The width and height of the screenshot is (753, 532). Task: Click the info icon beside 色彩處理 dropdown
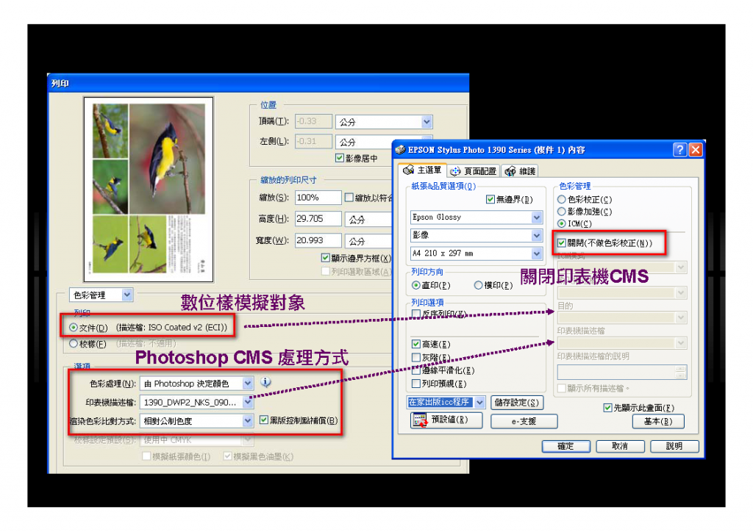tap(265, 382)
